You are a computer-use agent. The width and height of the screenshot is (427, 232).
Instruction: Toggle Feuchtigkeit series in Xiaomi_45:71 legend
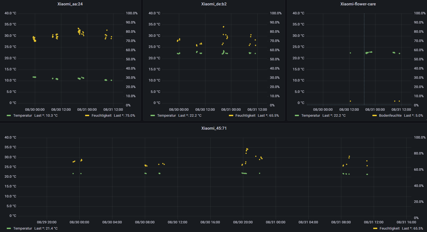(389, 228)
